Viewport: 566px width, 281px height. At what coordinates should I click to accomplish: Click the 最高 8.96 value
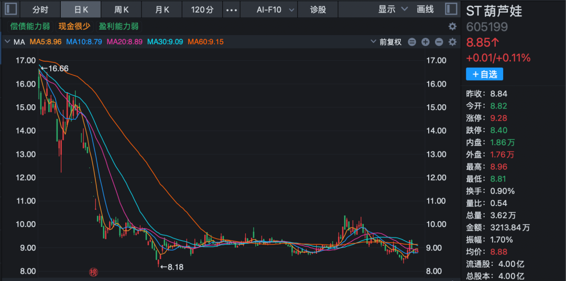pyautogui.click(x=499, y=167)
